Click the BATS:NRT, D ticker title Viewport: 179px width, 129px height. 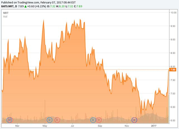pos(9,6)
